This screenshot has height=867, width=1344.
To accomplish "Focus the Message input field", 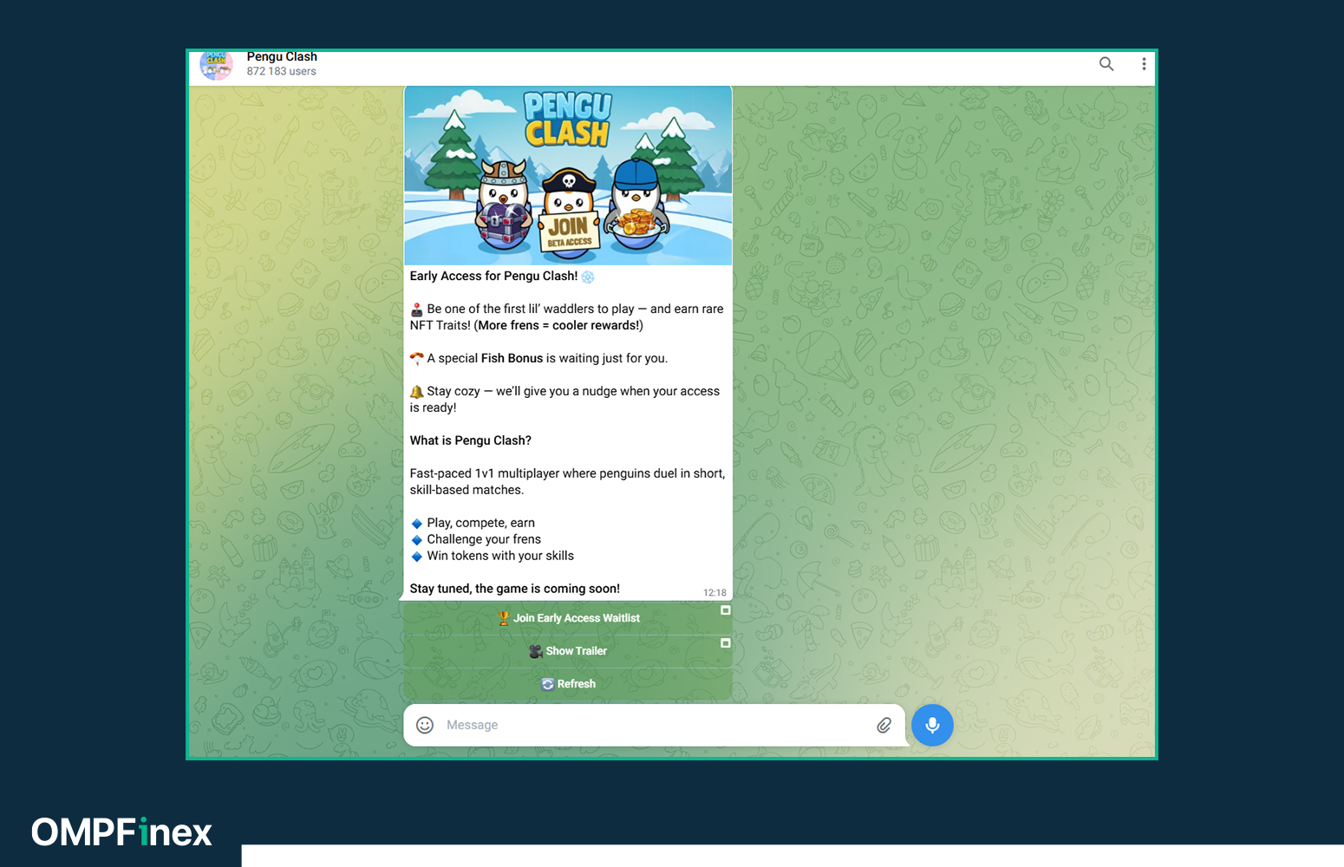I will tap(655, 725).
